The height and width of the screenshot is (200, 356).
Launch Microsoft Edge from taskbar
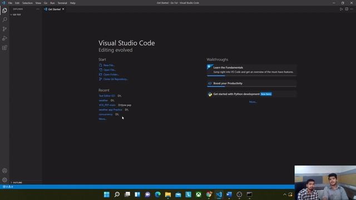(157, 194)
